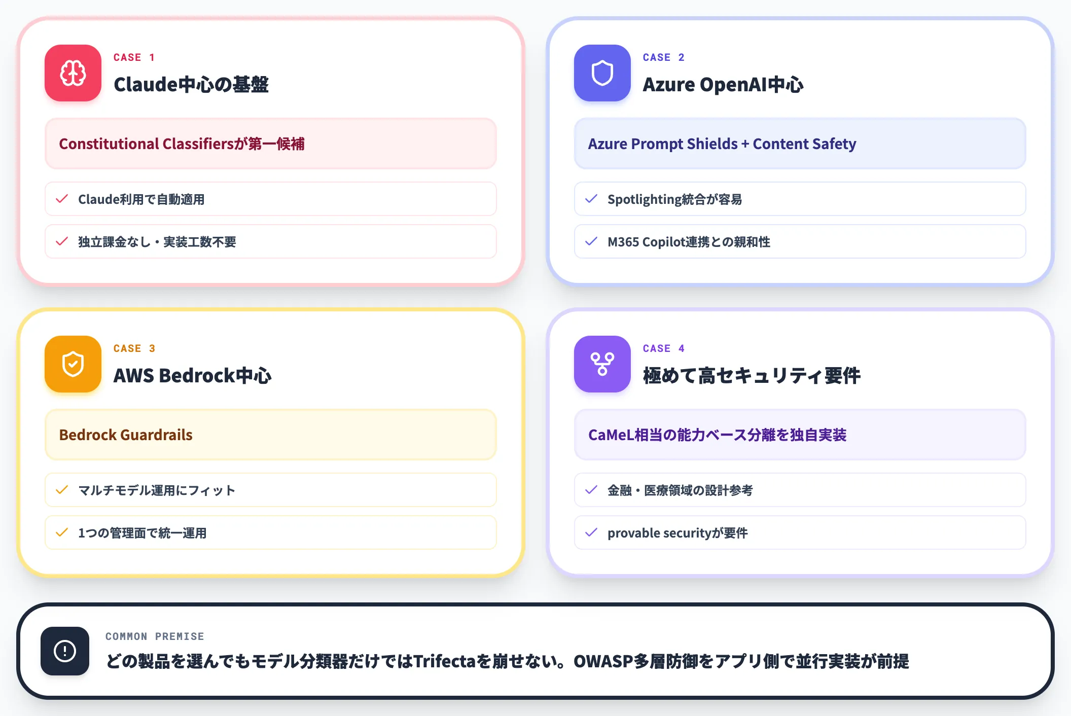Click checkmark beside マルチモデル運用にフィット
Screen dimensions: 1071x716
[62, 490]
